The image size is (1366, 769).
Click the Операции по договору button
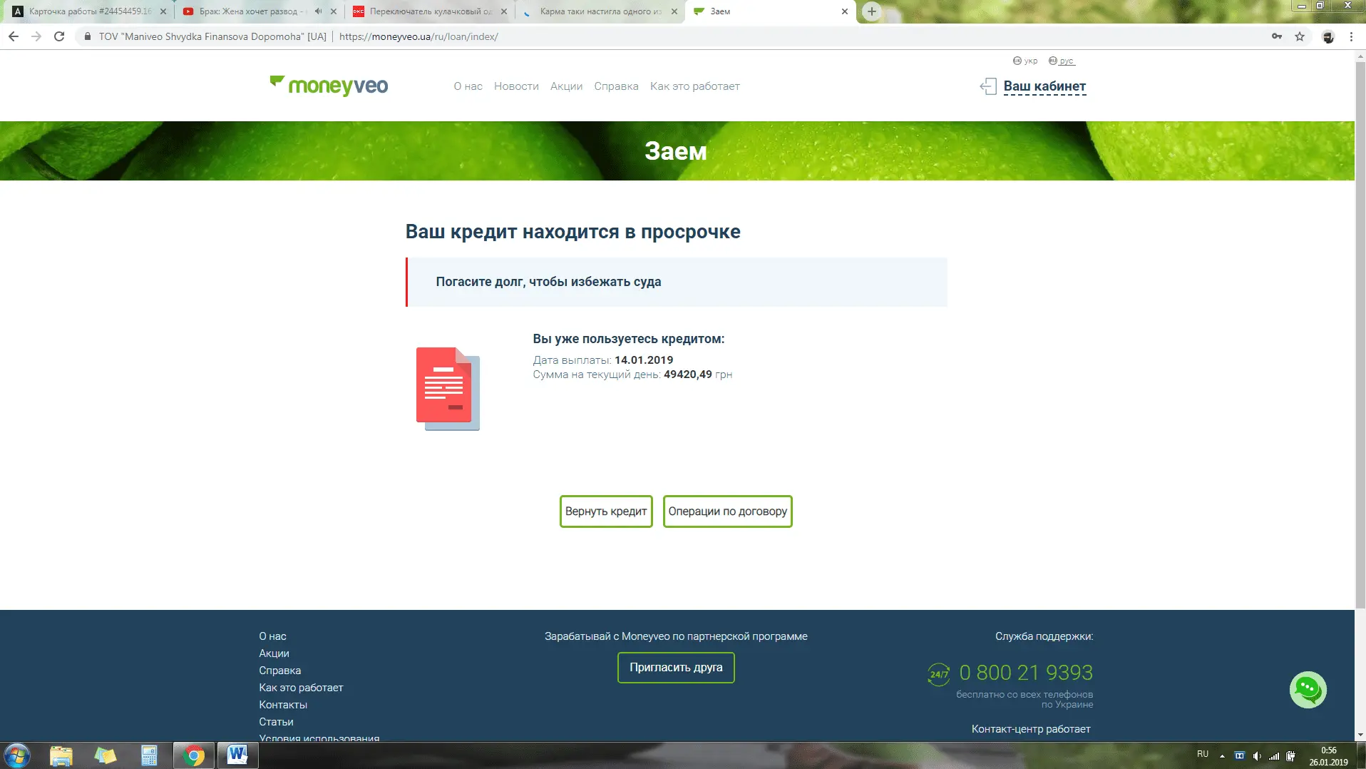727,511
